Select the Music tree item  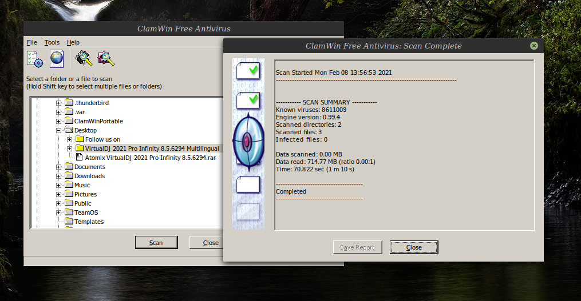pos(82,185)
